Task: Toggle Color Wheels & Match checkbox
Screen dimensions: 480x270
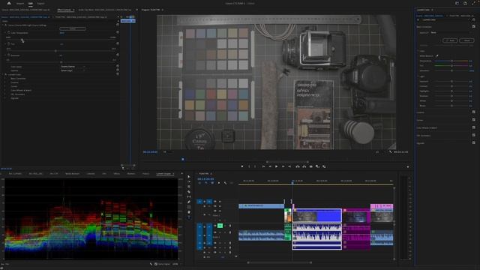Action: pos(473,127)
